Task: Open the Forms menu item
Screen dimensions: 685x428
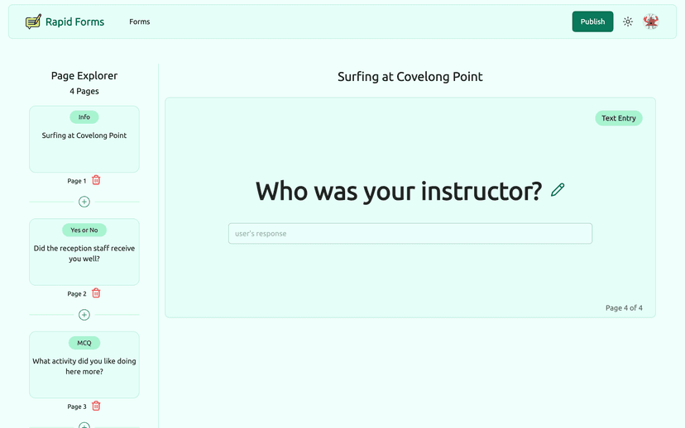Action: [140, 22]
